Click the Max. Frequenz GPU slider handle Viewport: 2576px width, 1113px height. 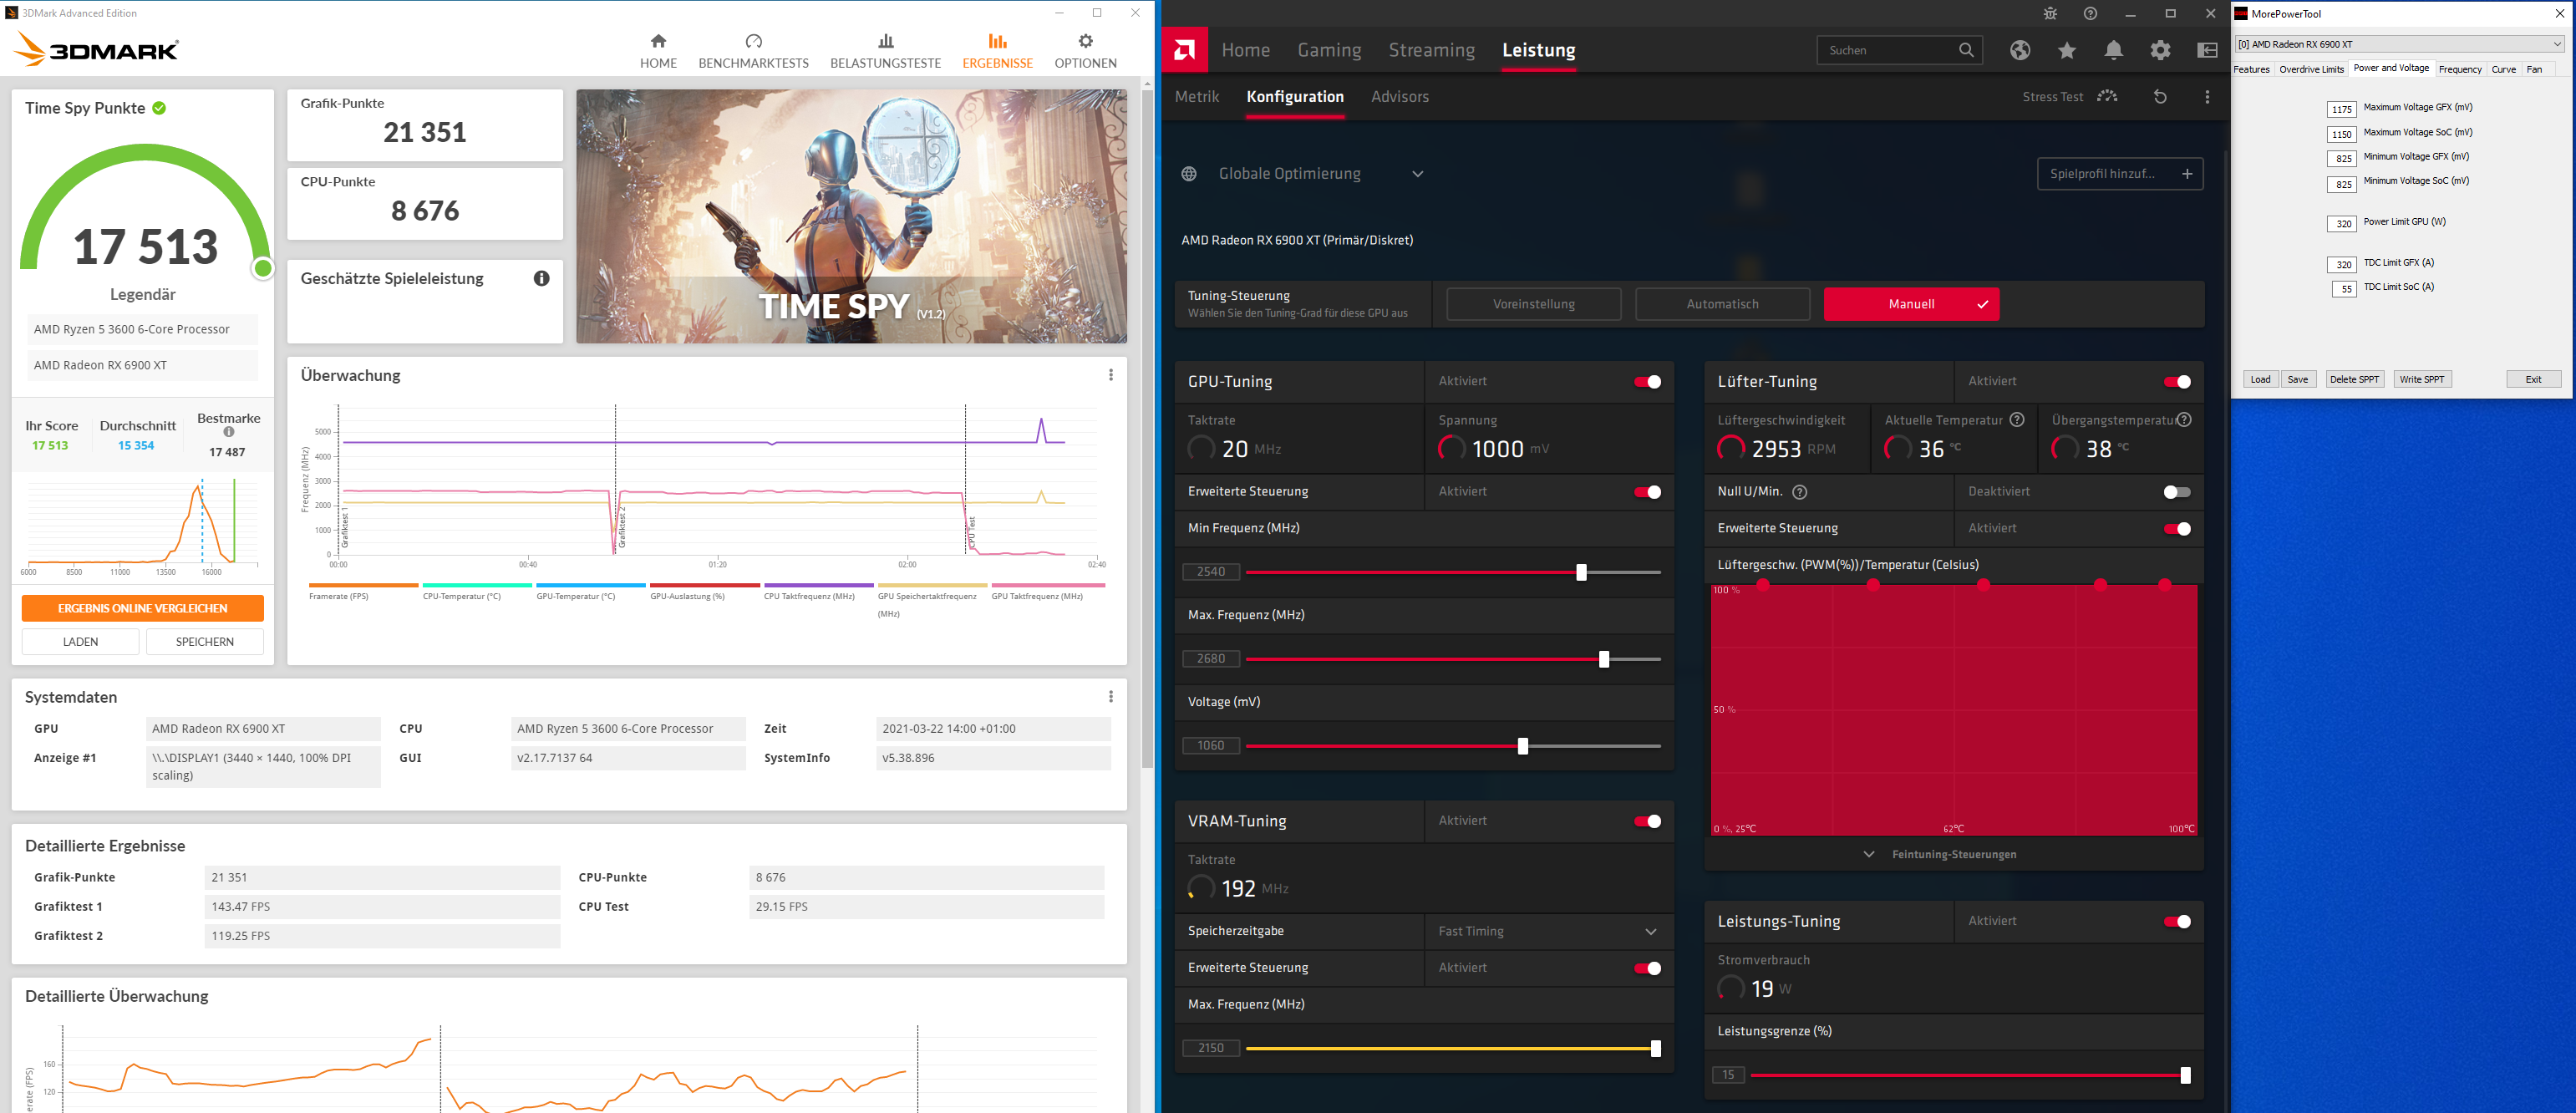(x=1604, y=659)
